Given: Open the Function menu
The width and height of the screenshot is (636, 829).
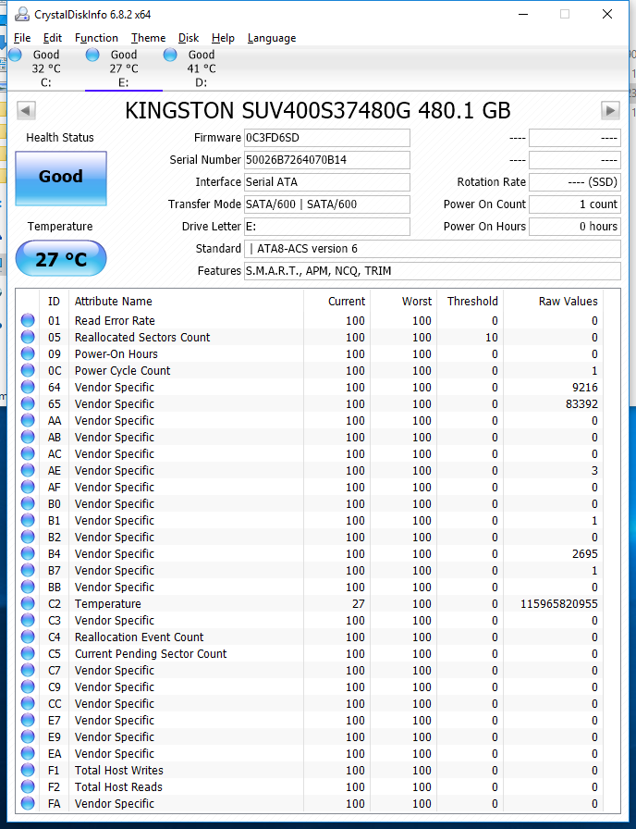Looking at the screenshot, I should (x=96, y=38).
